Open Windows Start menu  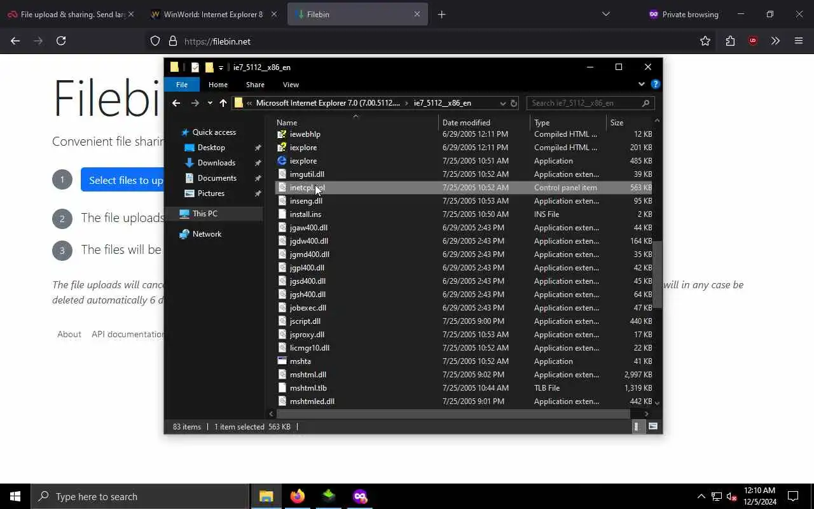coord(15,496)
